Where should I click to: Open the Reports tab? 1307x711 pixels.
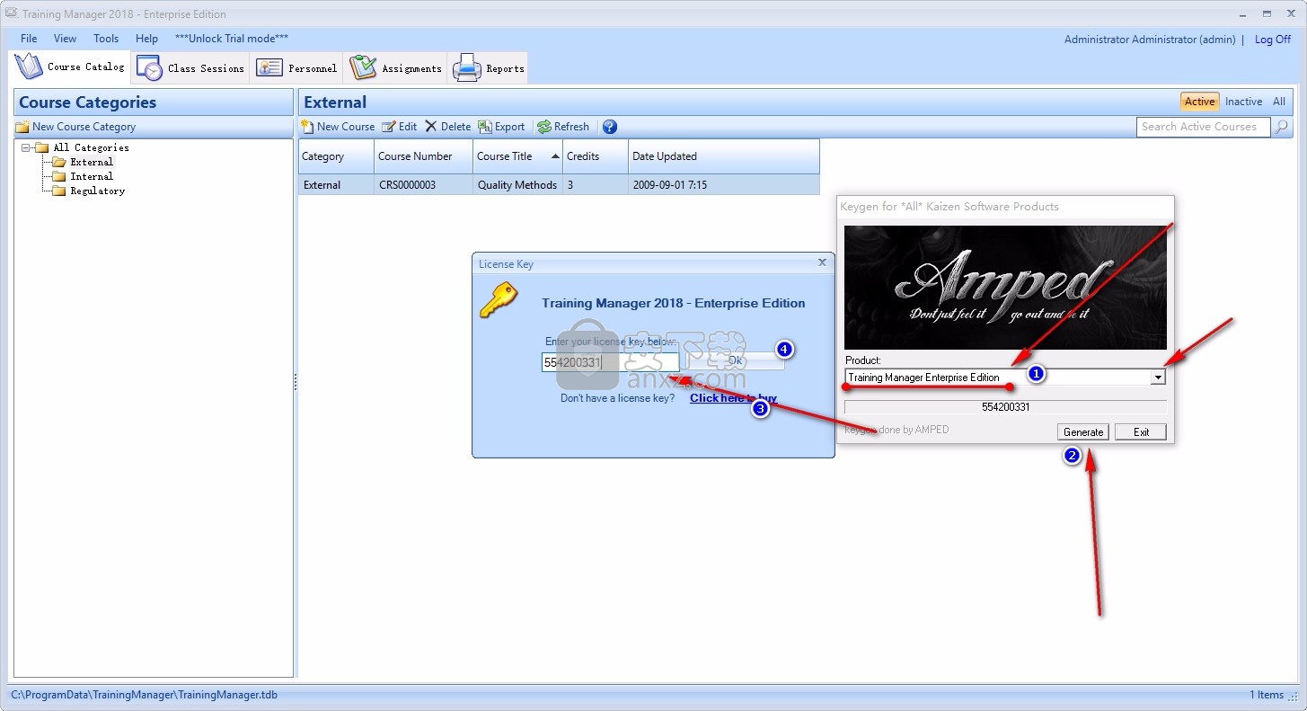coord(488,68)
